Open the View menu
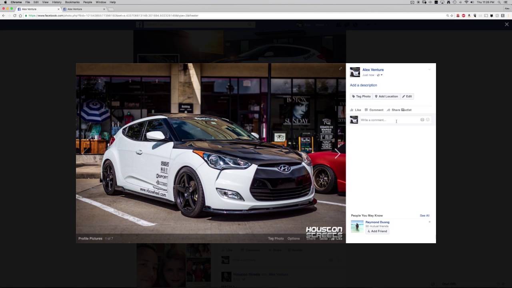512x288 pixels. [46, 2]
